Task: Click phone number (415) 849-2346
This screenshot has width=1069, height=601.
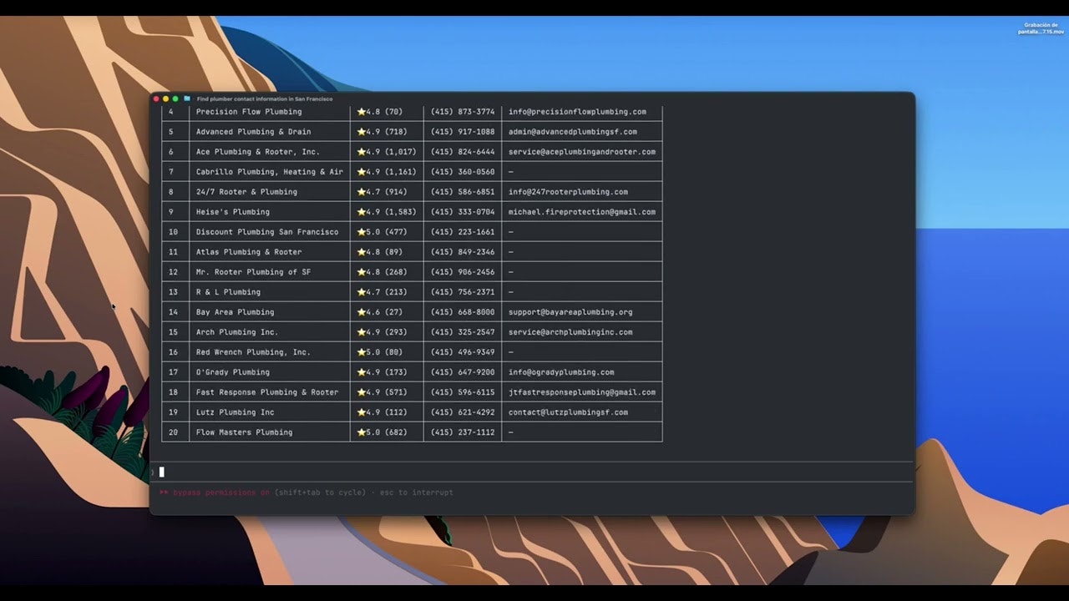Action: point(463,252)
